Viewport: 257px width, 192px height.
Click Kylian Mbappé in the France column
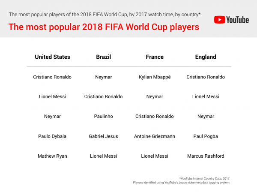pyautogui.click(x=155, y=77)
